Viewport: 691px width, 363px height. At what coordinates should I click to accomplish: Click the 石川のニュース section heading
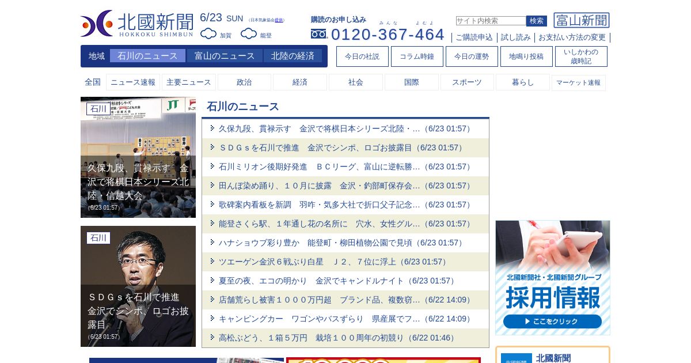pos(243,107)
